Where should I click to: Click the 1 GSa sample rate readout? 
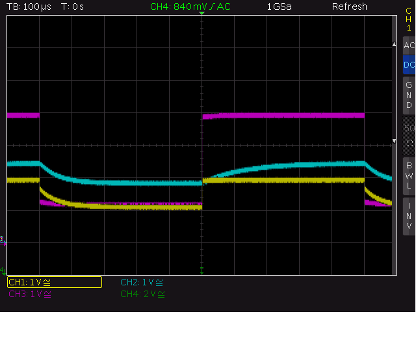click(279, 6)
